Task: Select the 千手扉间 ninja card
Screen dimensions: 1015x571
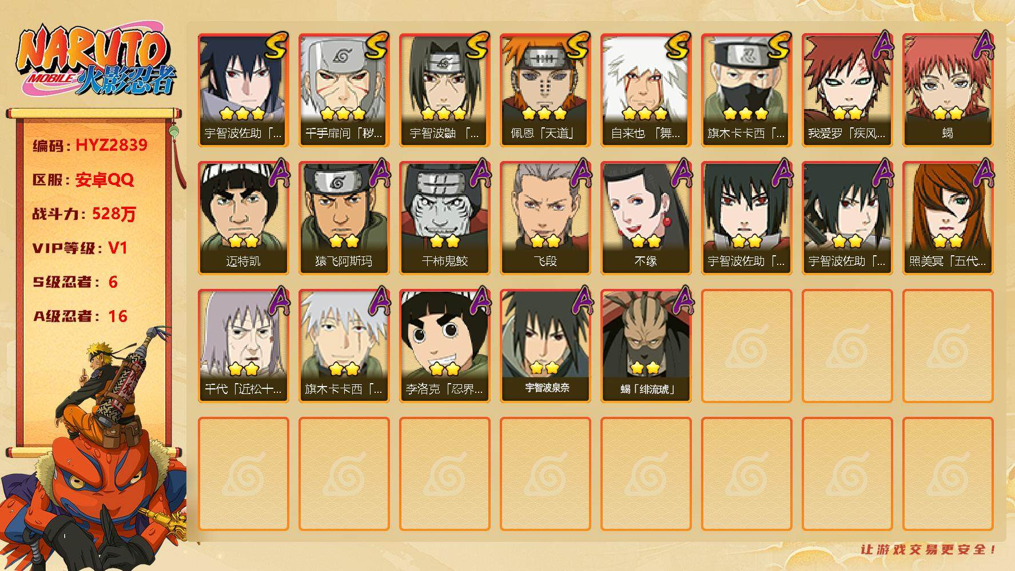Action: point(344,90)
